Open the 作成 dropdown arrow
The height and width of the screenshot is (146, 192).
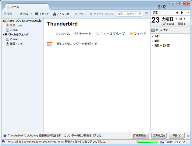[32, 14]
